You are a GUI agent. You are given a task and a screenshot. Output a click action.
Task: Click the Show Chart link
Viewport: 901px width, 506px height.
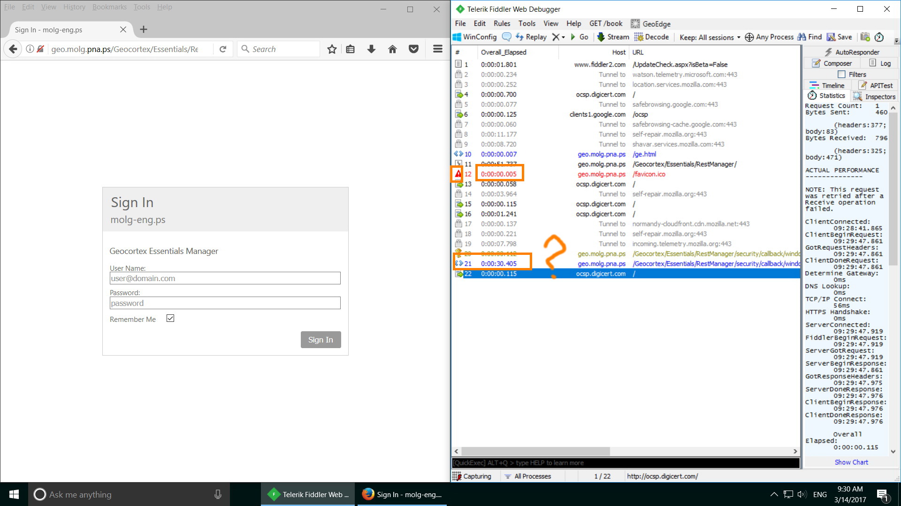coord(851,462)
